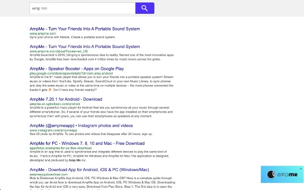Viewport: 304px width, 190px height.
Task: Visit the www.instagram.com/ampmeapp URL
Action: point(53,130)
